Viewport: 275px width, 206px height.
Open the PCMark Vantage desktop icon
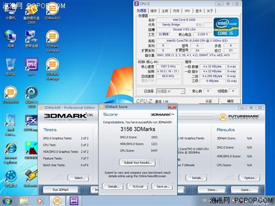52,41
